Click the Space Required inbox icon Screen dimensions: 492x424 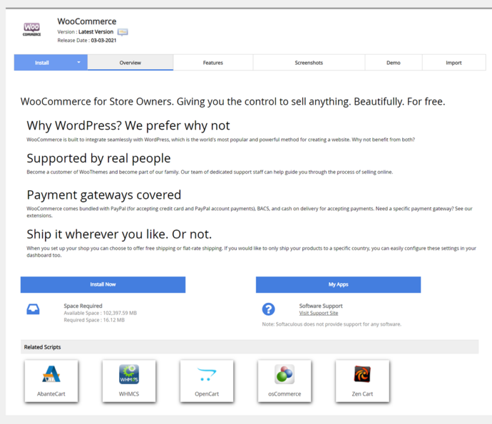33,309
